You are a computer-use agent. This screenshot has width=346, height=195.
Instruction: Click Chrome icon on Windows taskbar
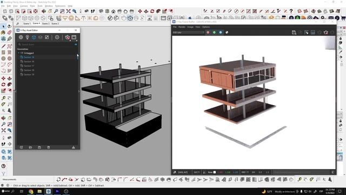(31, 191)
